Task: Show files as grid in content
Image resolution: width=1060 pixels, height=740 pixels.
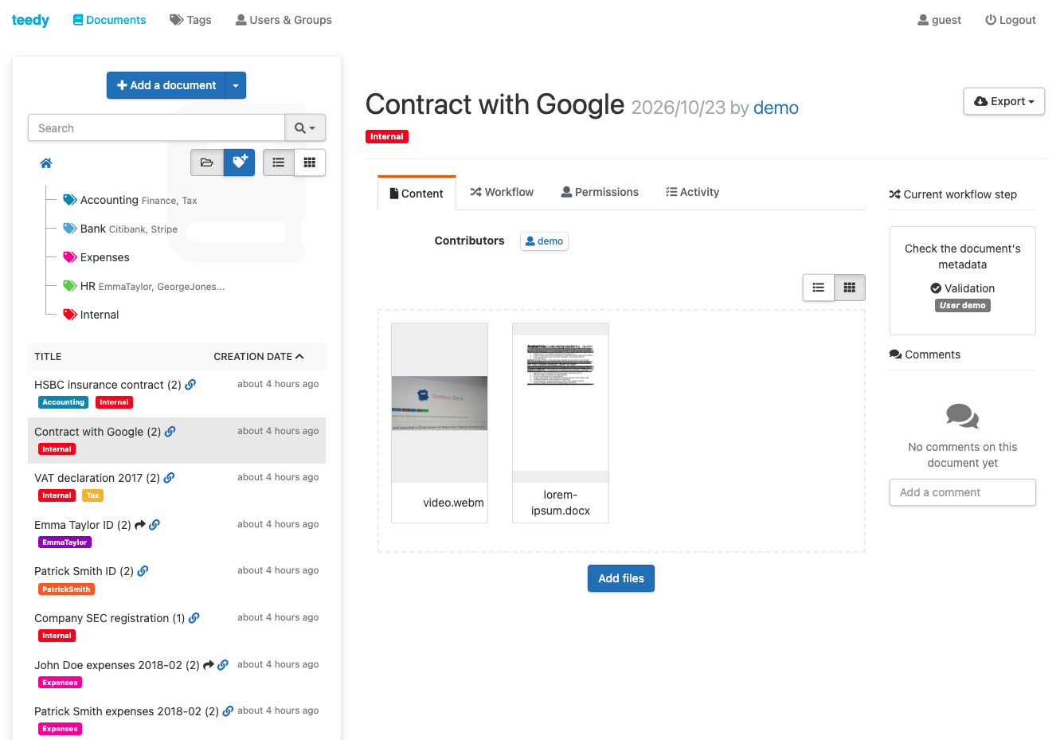Action: 850,288
